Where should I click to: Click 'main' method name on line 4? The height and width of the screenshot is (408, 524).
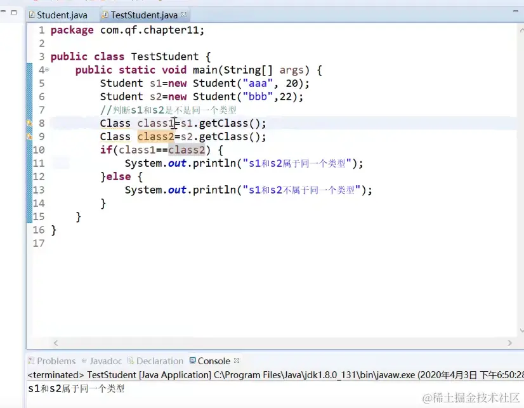[x=205, y=70]
